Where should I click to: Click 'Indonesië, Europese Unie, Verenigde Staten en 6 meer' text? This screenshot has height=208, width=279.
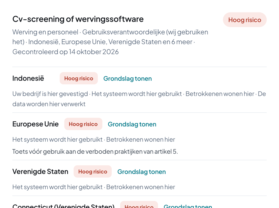(x=110, y=42)
